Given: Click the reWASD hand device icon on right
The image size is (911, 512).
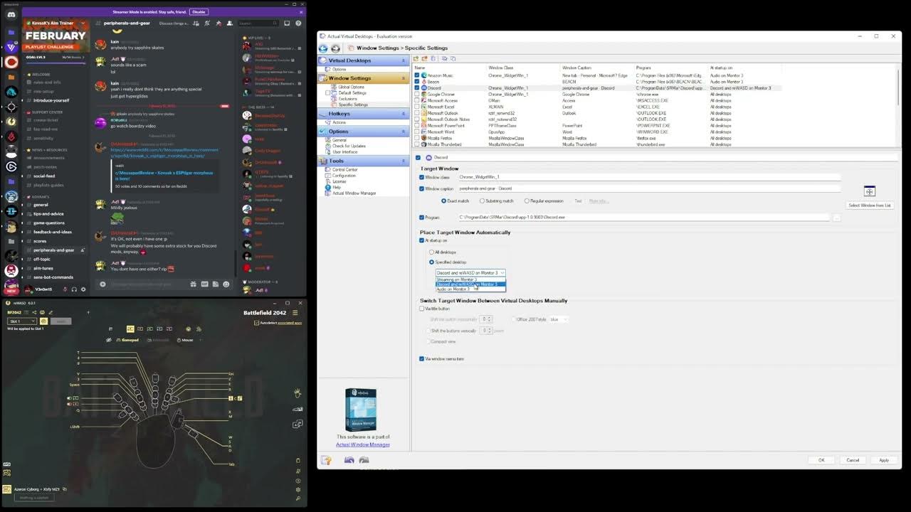Looking at the screenshot, I should (x=297, y=393).
